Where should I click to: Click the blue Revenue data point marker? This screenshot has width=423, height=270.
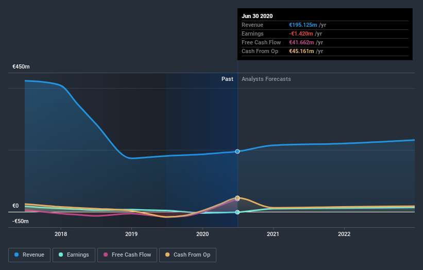(238, 151)
